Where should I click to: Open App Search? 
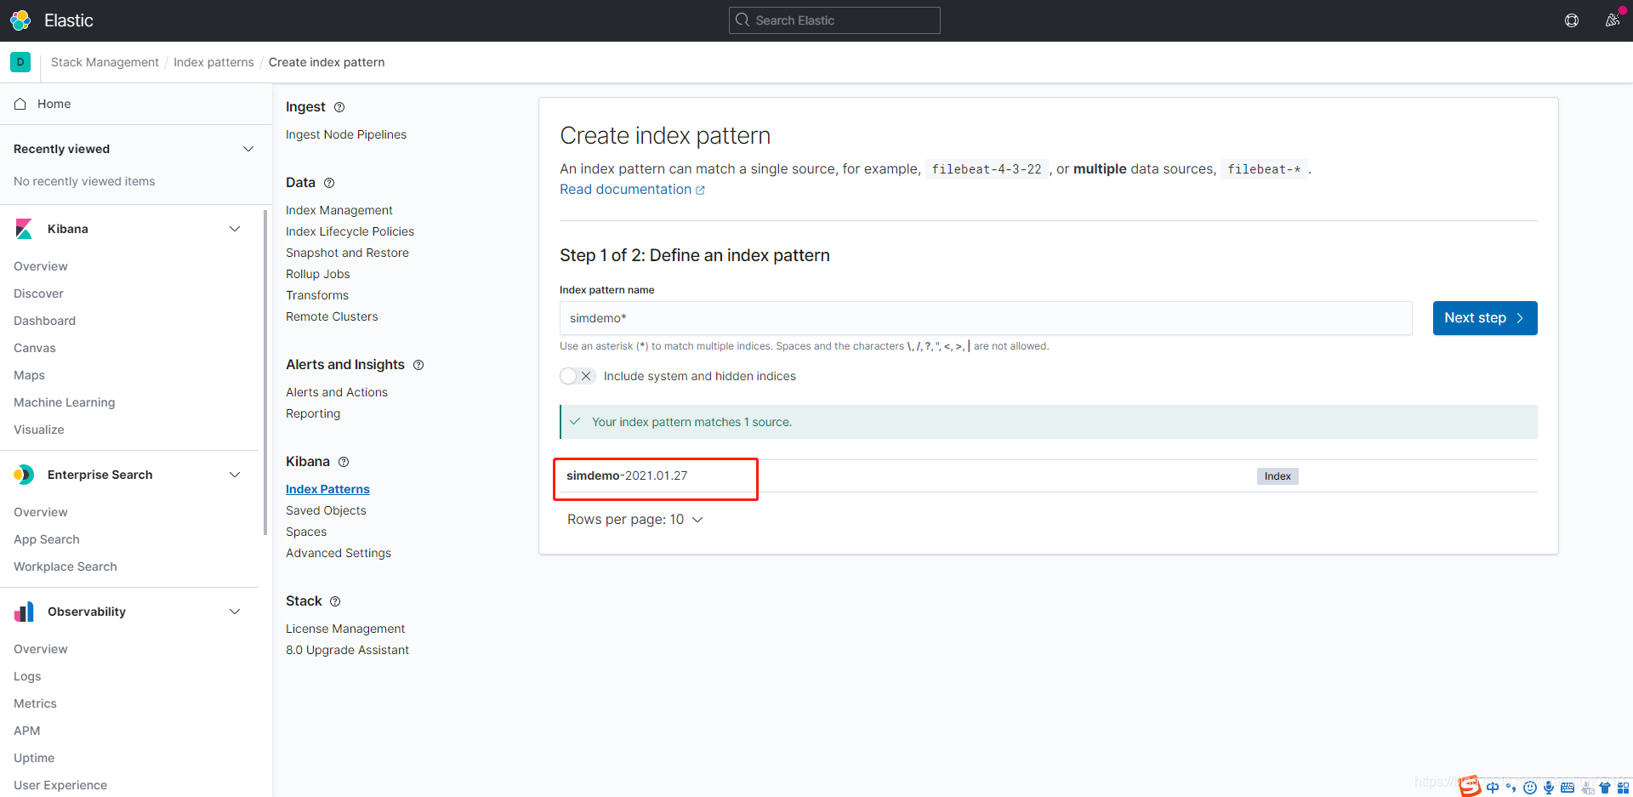pos(47,539)
